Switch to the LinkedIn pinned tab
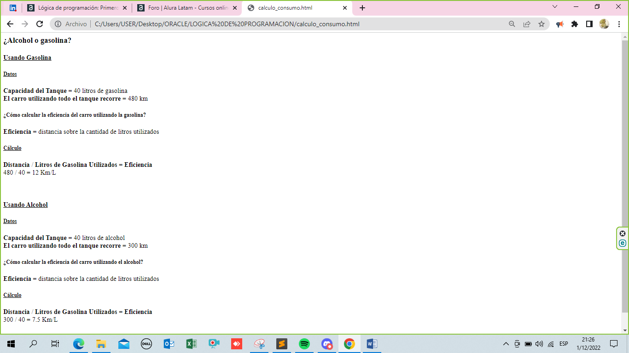The width and height of the screenshot is (629, 353). point(13,8)
